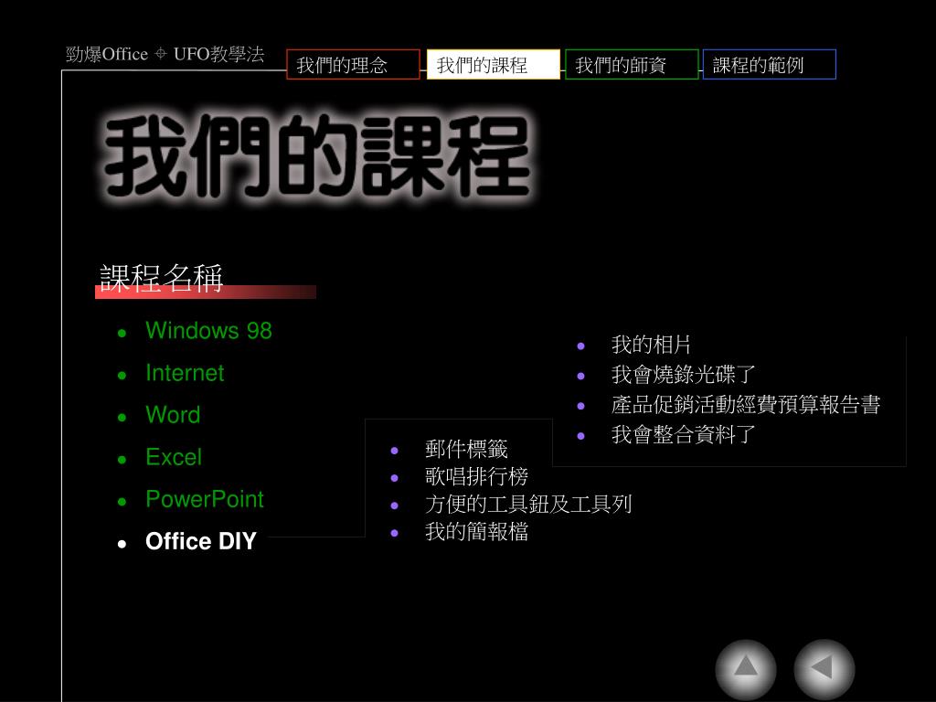Click the large 我們的課程 title
This screenshot has width=936, height=702.
pos(318,157)
